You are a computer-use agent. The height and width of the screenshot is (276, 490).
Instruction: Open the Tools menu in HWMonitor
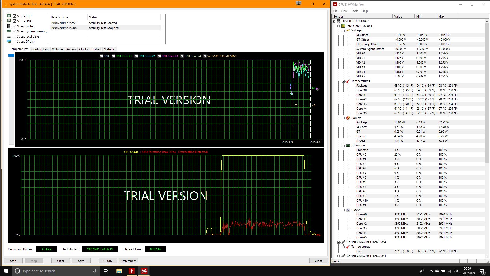click(354, 11)
